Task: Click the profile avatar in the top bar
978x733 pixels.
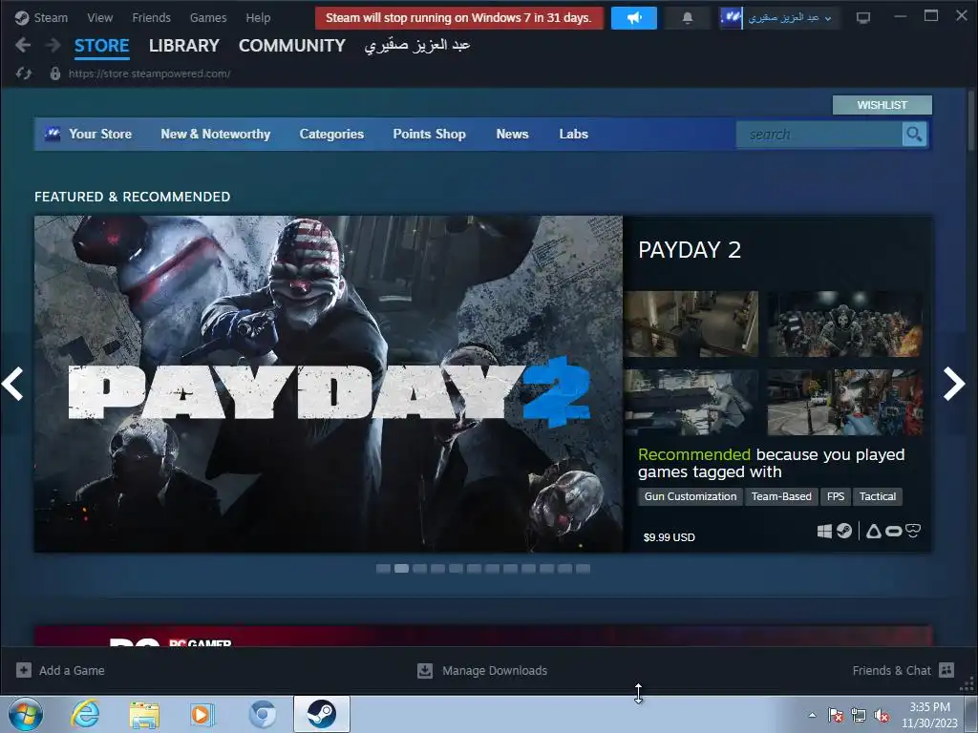Action: tap(731, 18)
